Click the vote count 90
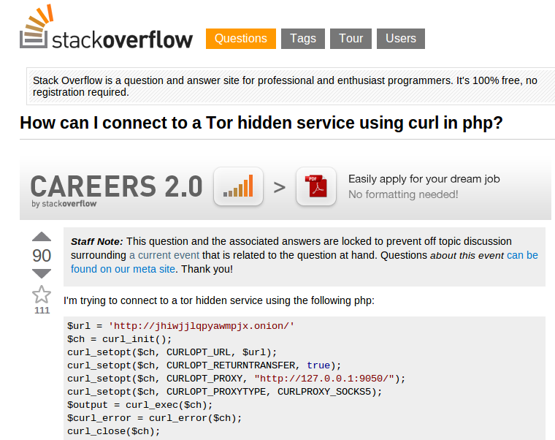 pyautogui.click(x=42, y=255)
